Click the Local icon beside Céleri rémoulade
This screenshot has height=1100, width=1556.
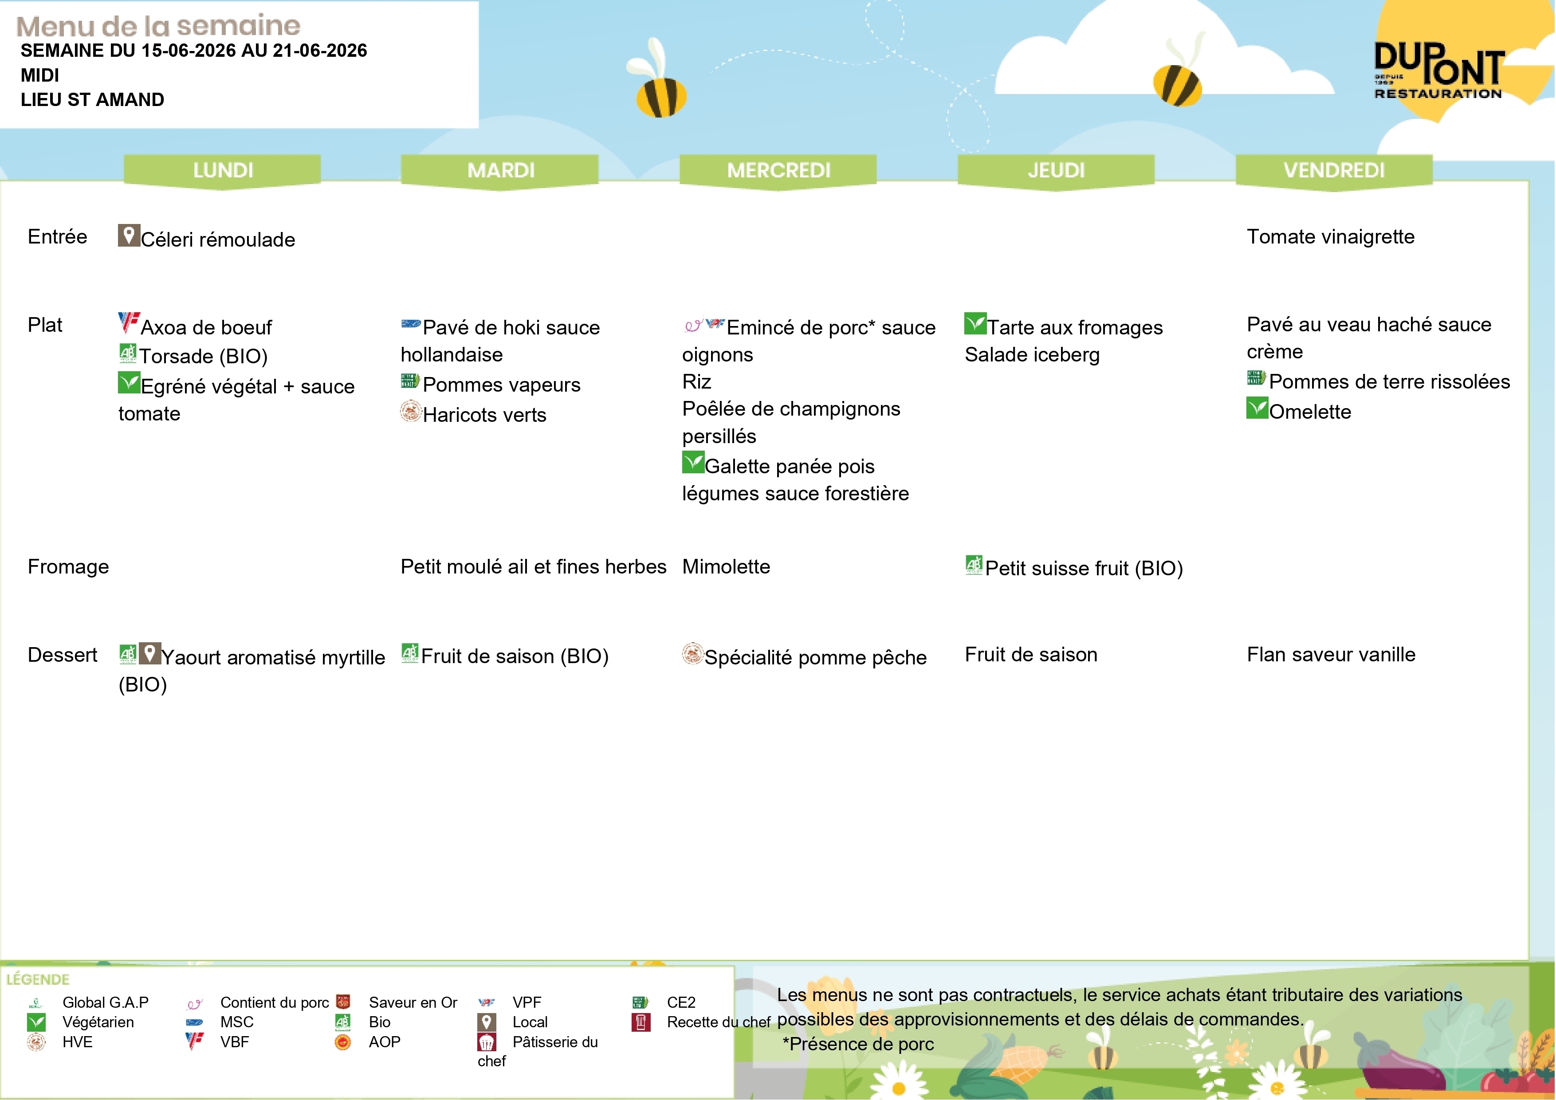pos(129,235)
